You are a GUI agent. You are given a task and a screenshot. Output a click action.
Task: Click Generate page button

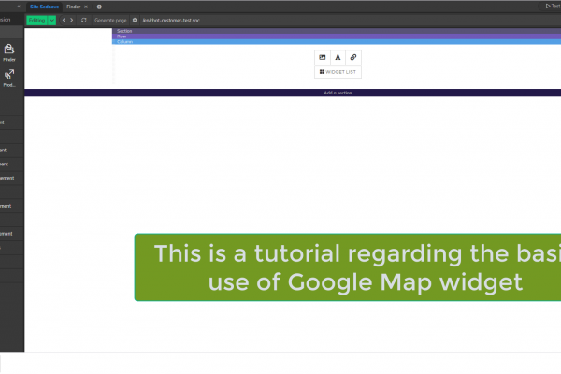pyautogui.click(x=110, y=21)
